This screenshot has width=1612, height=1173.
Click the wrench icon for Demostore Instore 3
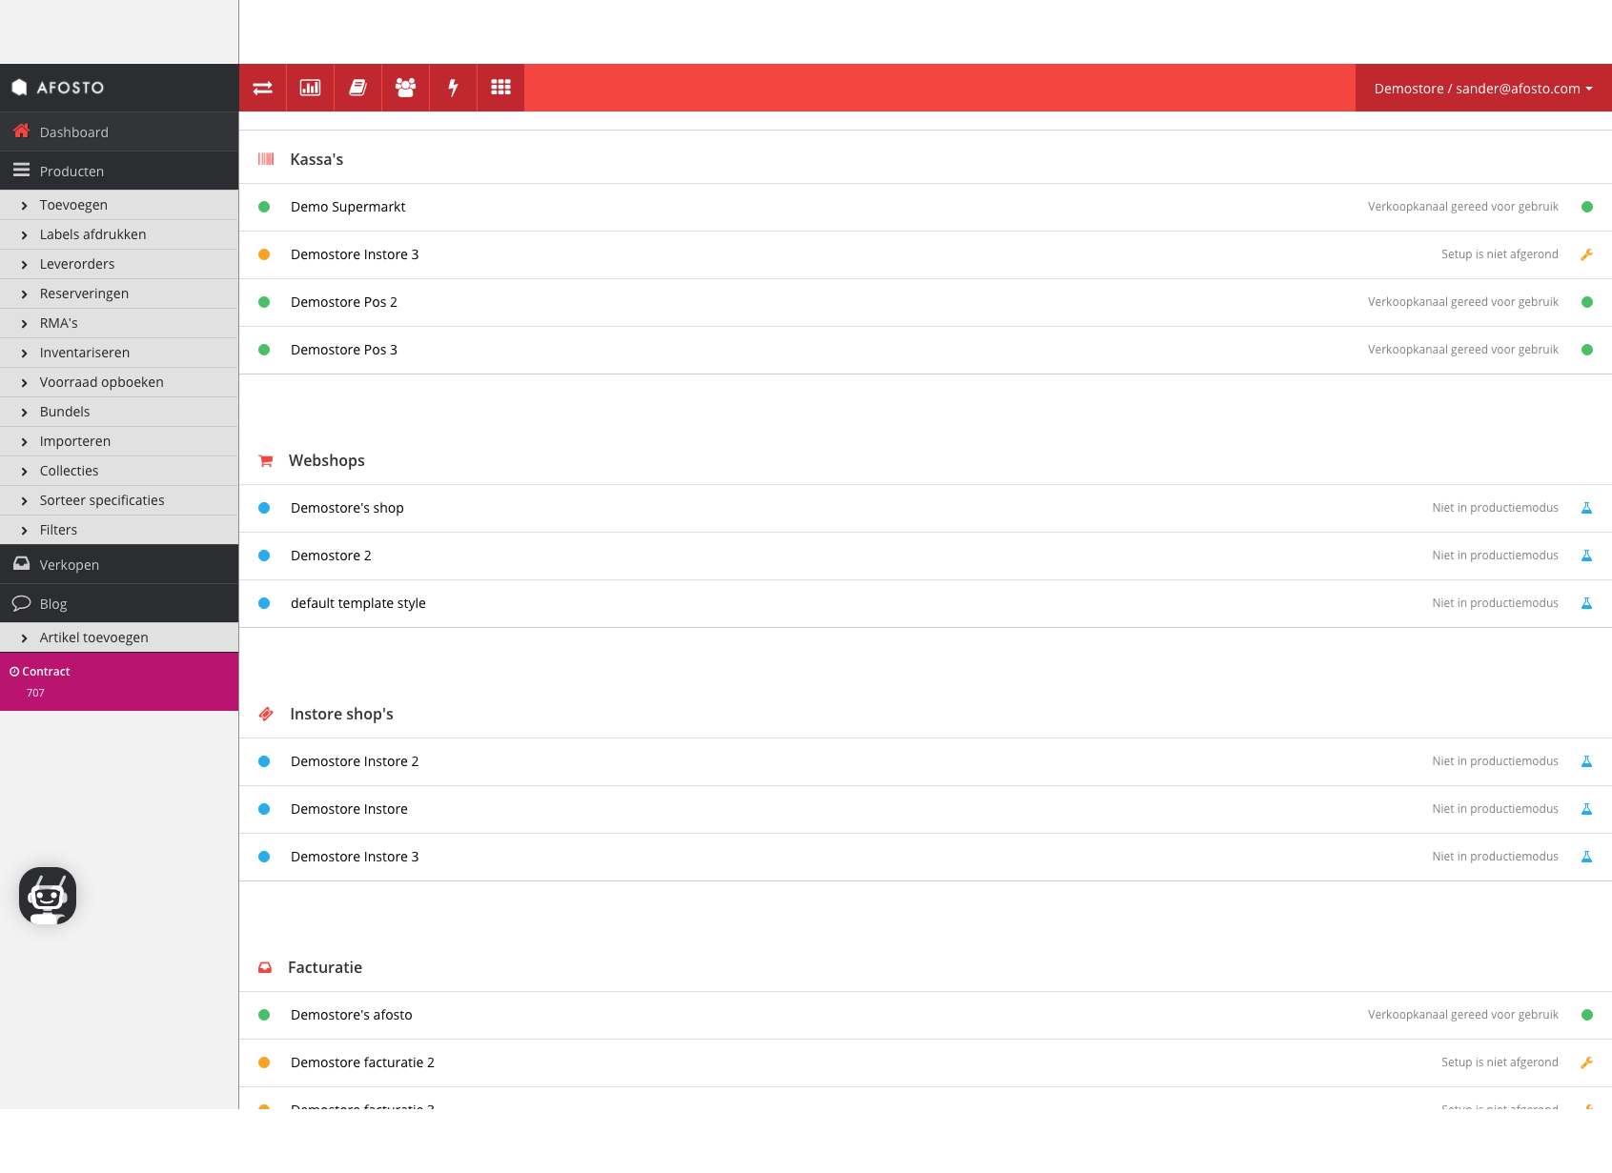pos(1587,254)
